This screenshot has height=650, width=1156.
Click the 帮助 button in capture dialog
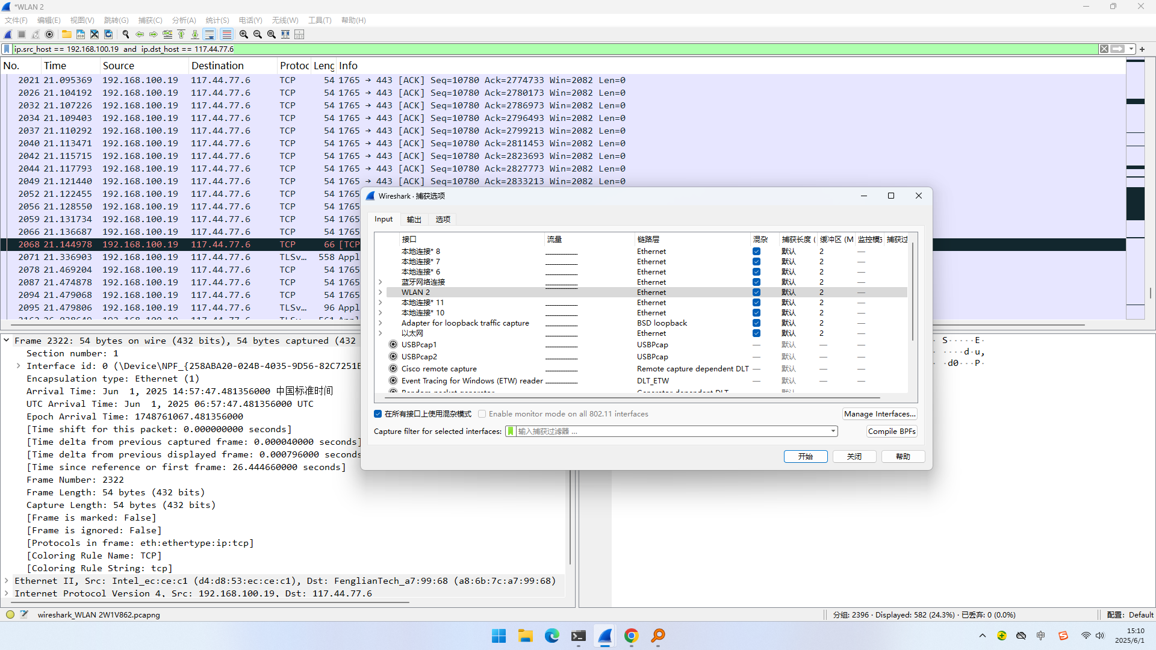click(903, 457)
